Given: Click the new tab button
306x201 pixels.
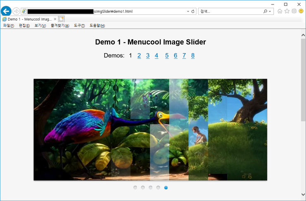Looking at the screenshot, I should pos(61,19).
